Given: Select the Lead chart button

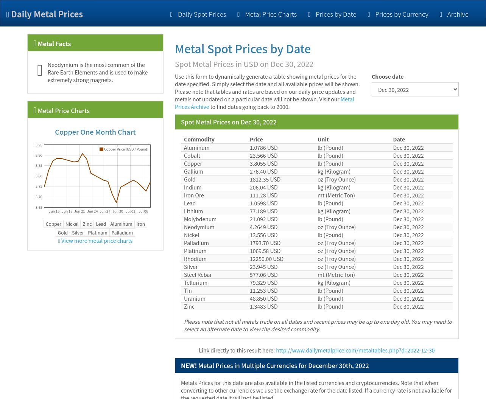Looking at the screenshot, I should tap(101, 224).
